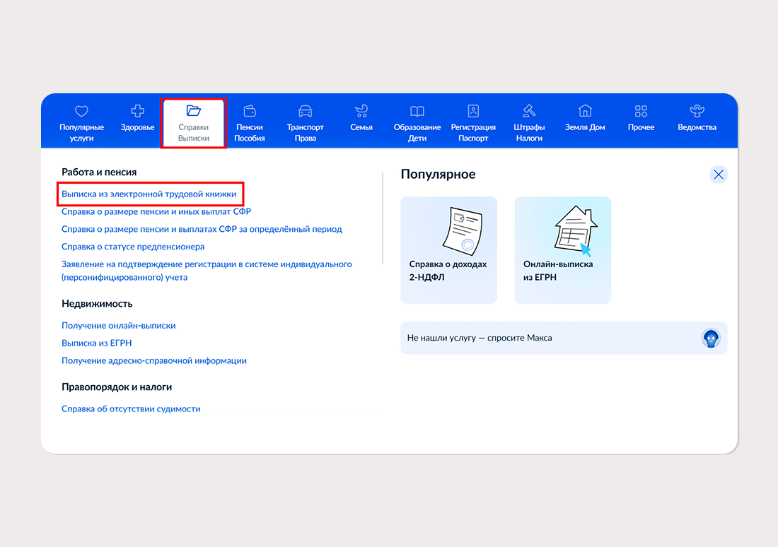Open the Прочее grid icon
The height and width of the screenshot is (547, 778).
[641, 110]
